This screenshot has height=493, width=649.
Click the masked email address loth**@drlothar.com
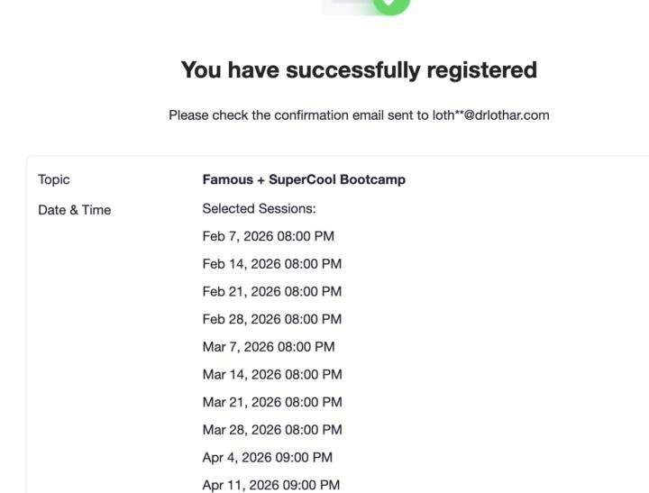[490, 115]
